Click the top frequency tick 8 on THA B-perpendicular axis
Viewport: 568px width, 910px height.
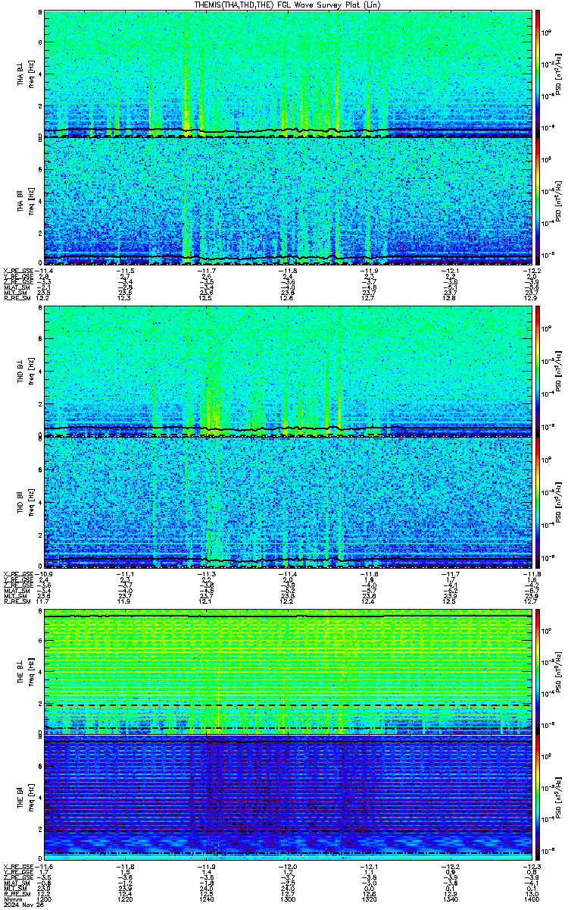(39, 14)
